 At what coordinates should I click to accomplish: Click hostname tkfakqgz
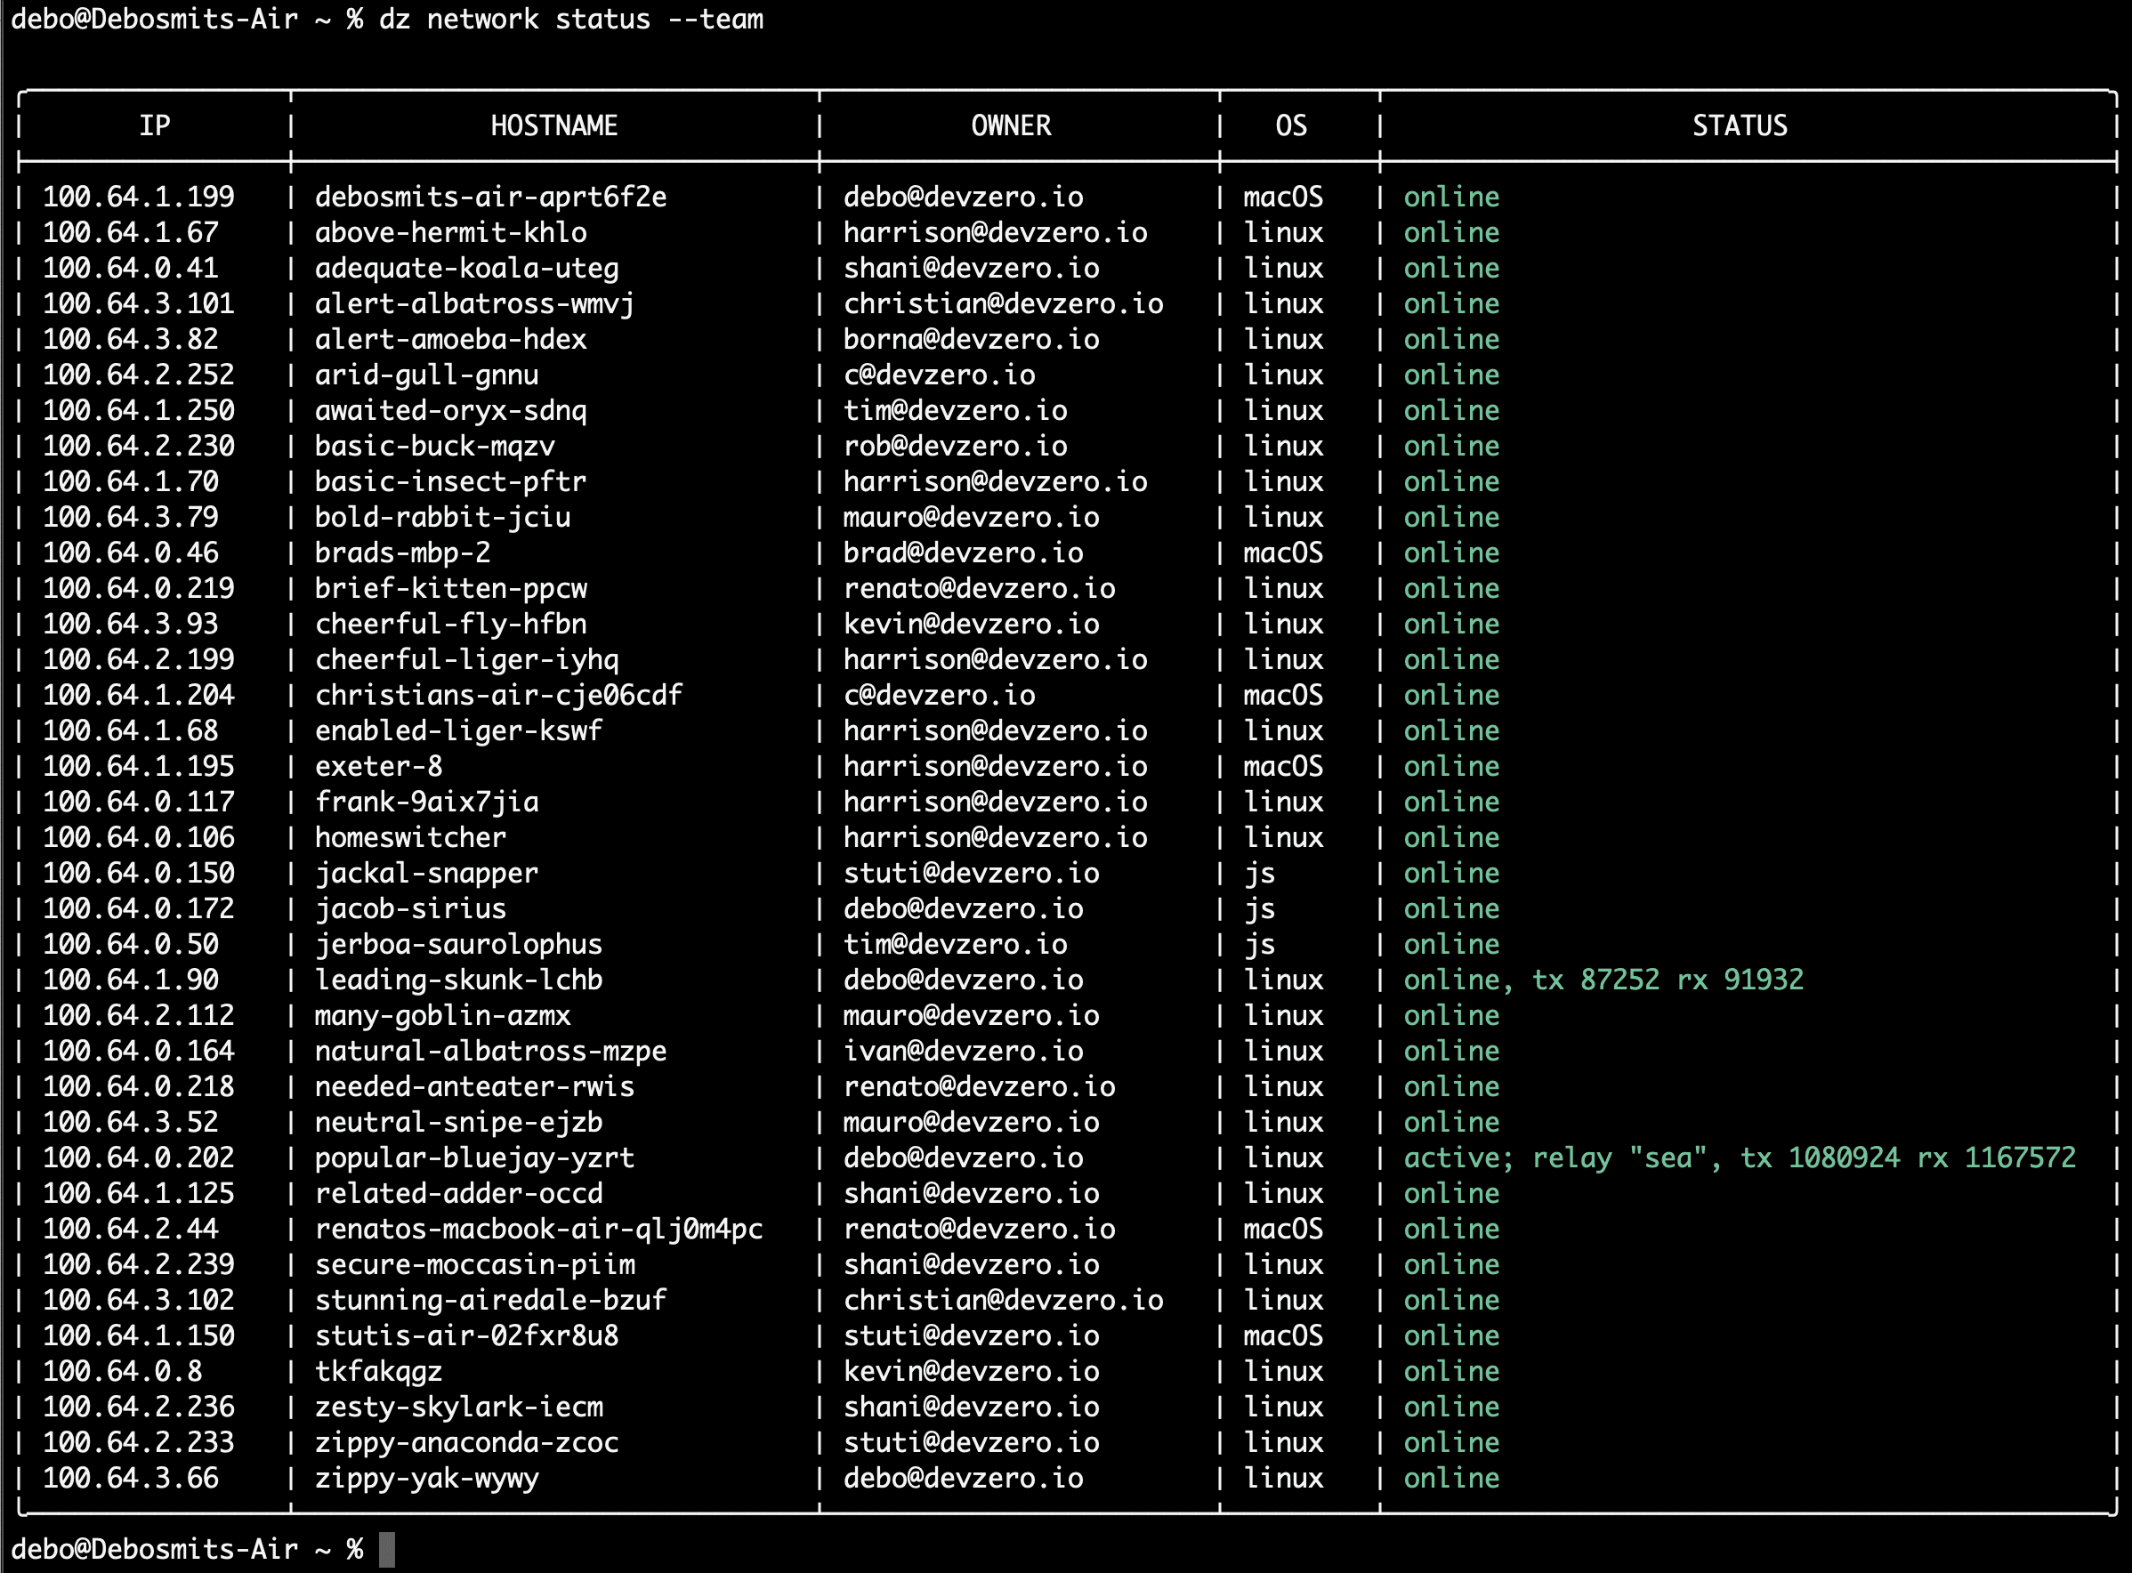coord(378,1371)
